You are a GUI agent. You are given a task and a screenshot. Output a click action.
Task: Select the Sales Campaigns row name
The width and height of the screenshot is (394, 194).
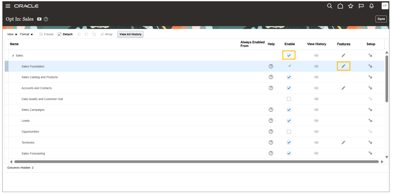point(33,110)
